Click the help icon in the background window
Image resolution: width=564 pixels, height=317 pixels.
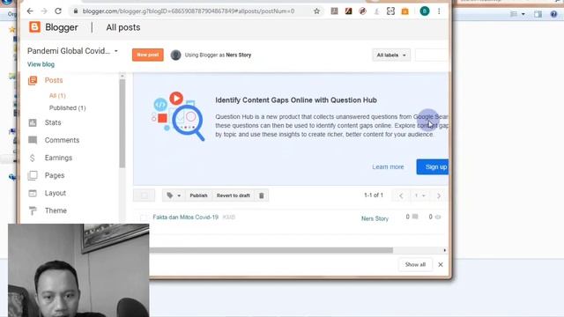[553, 14]
